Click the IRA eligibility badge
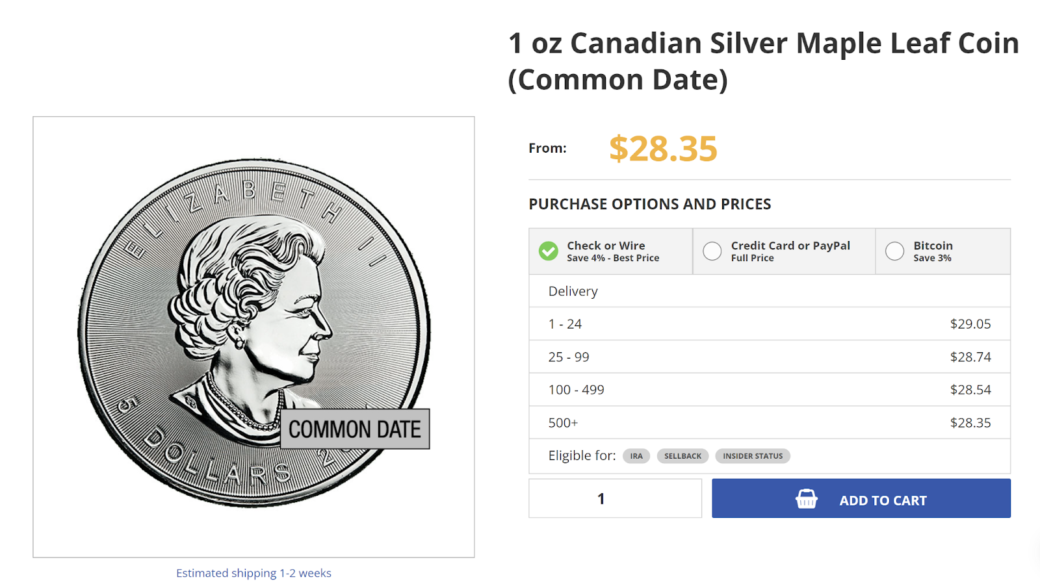Viewport: 1040px width, 586px height. (636, 456)
